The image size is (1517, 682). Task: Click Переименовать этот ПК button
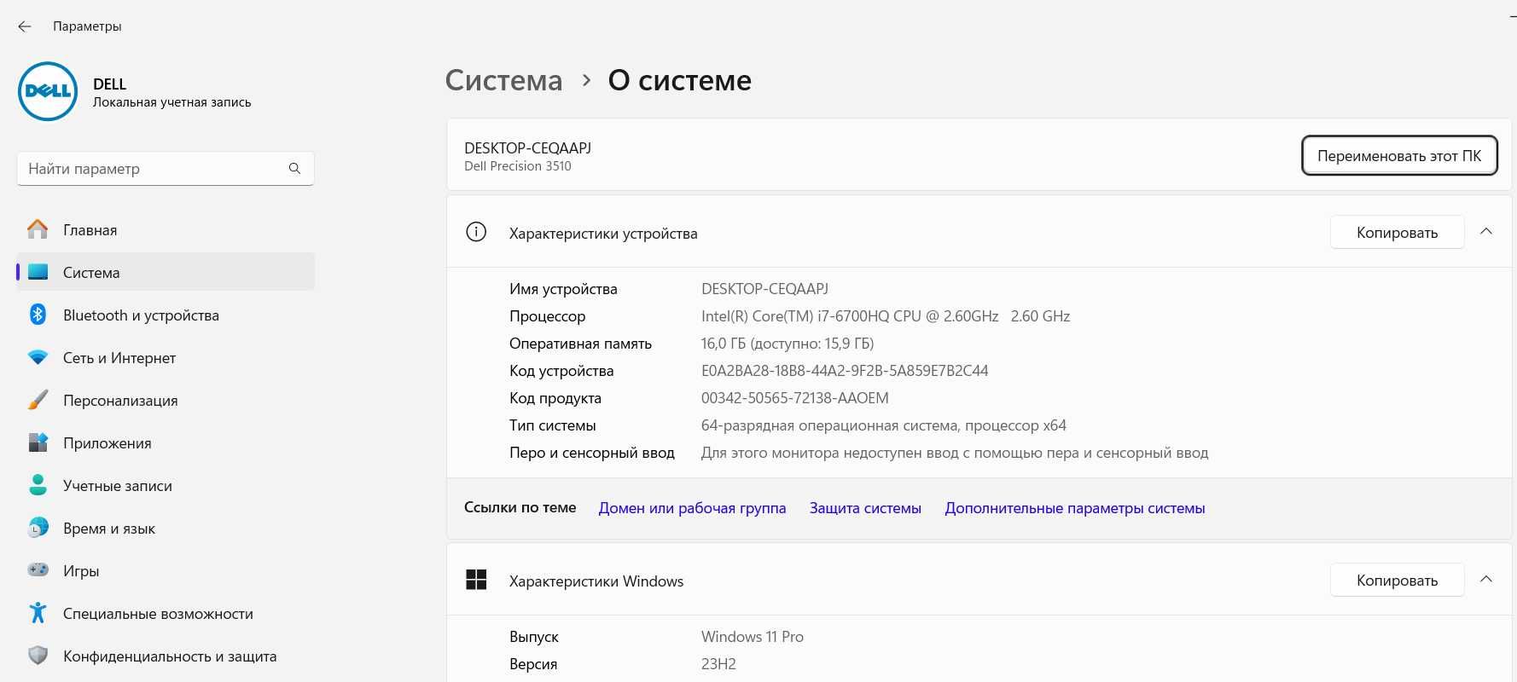[x=1399, y=156]
